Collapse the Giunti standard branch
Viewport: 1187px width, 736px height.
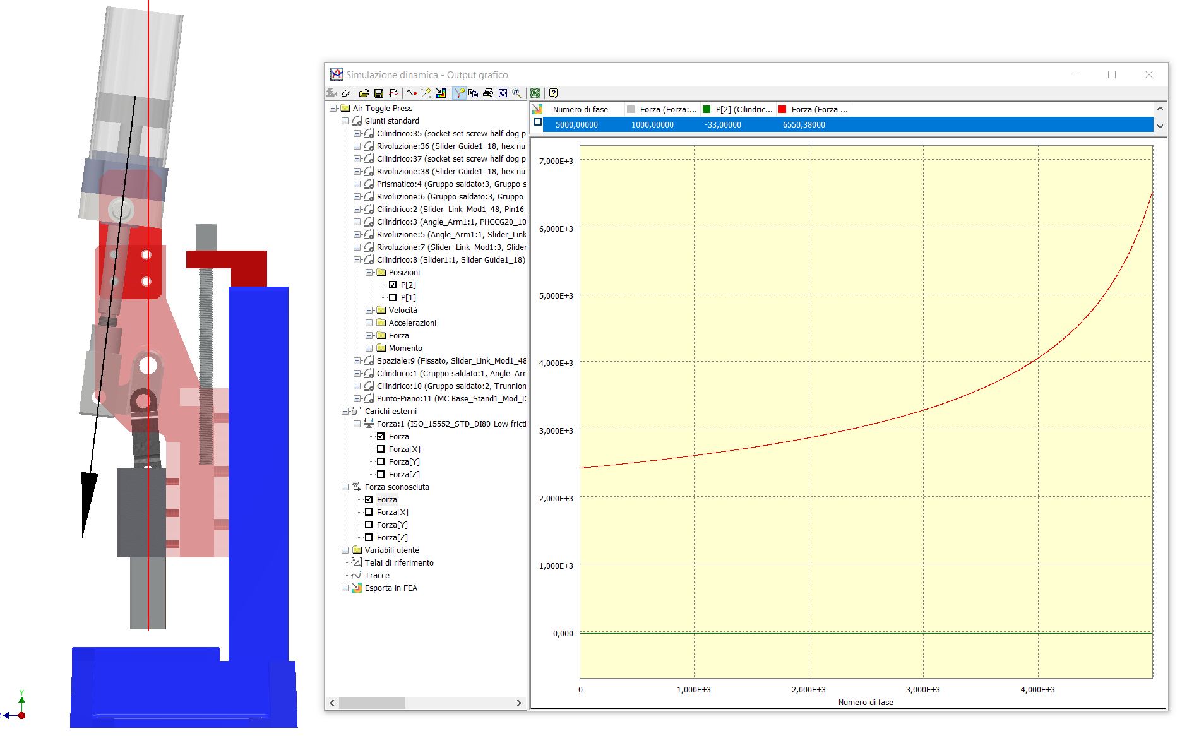345,121
